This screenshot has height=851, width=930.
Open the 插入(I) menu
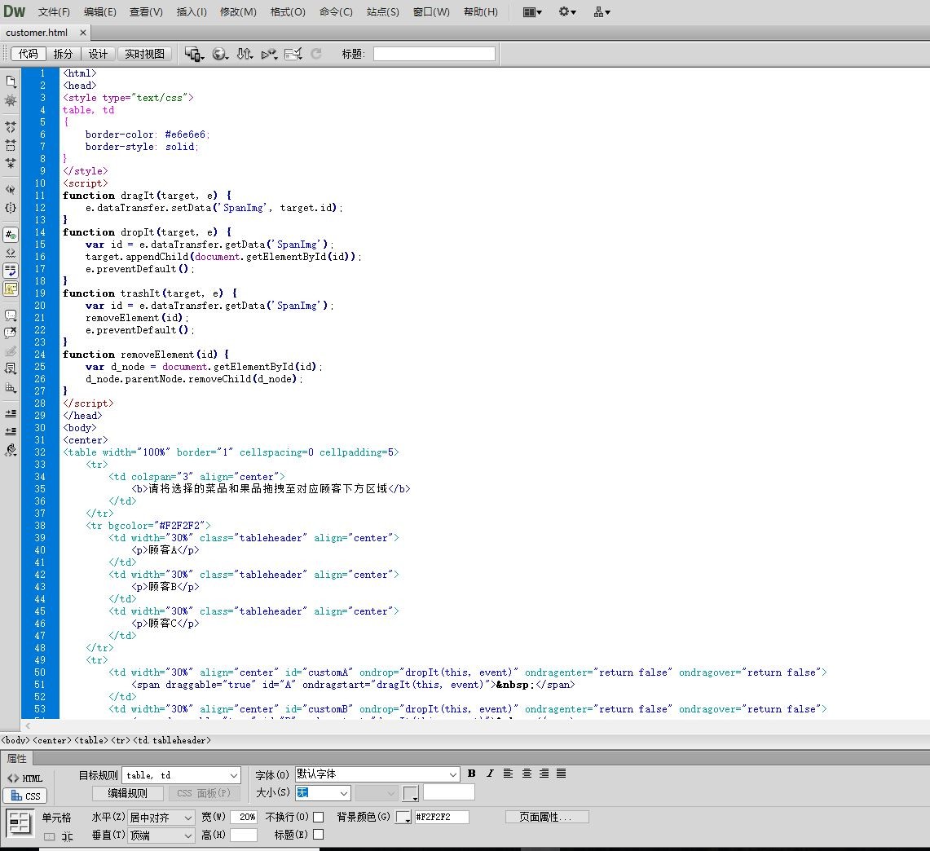[192, 12]
